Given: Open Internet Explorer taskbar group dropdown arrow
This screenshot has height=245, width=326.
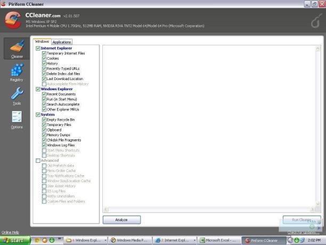Looking at the screenshot, I should click(194, 240).
